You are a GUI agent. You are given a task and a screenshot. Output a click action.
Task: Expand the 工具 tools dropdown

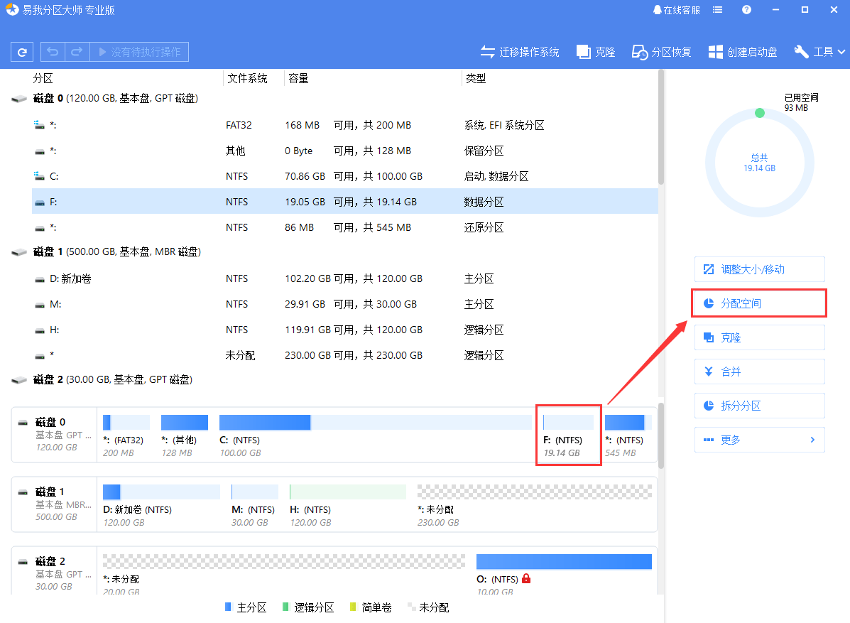click(820, 52)
